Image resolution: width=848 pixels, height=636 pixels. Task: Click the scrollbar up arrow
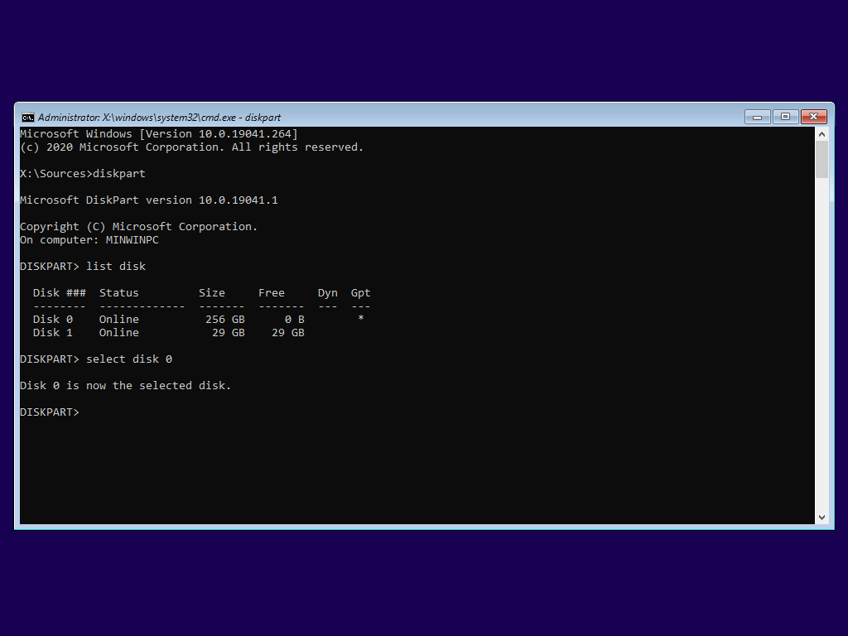coord(821,134)
